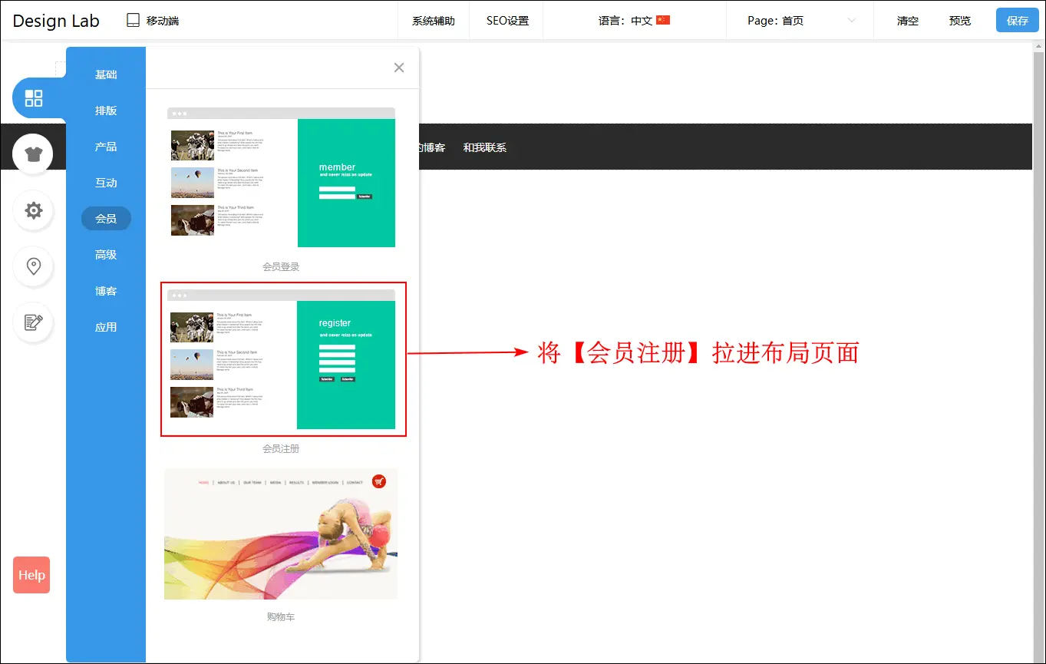Open the components grid panel icon
1046x664 pixels.
(34, 98)
